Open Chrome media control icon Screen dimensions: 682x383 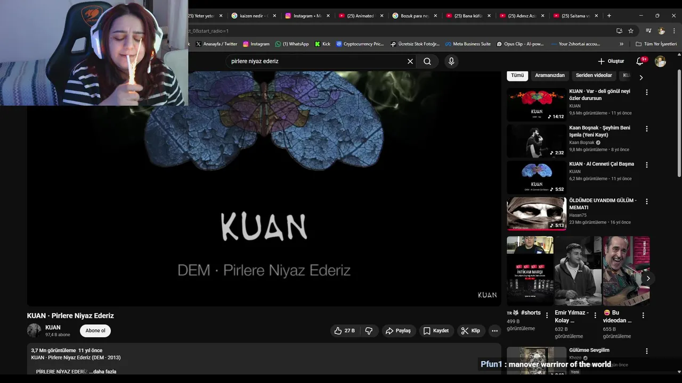(648, 31)
